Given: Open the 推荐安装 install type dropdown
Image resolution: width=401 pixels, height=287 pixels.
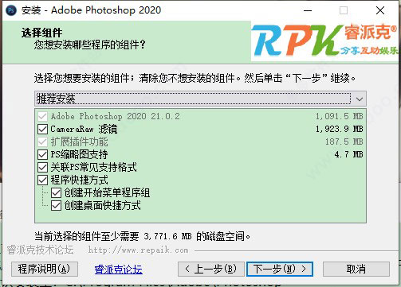Looking at the screenshot, I should 200,99.
